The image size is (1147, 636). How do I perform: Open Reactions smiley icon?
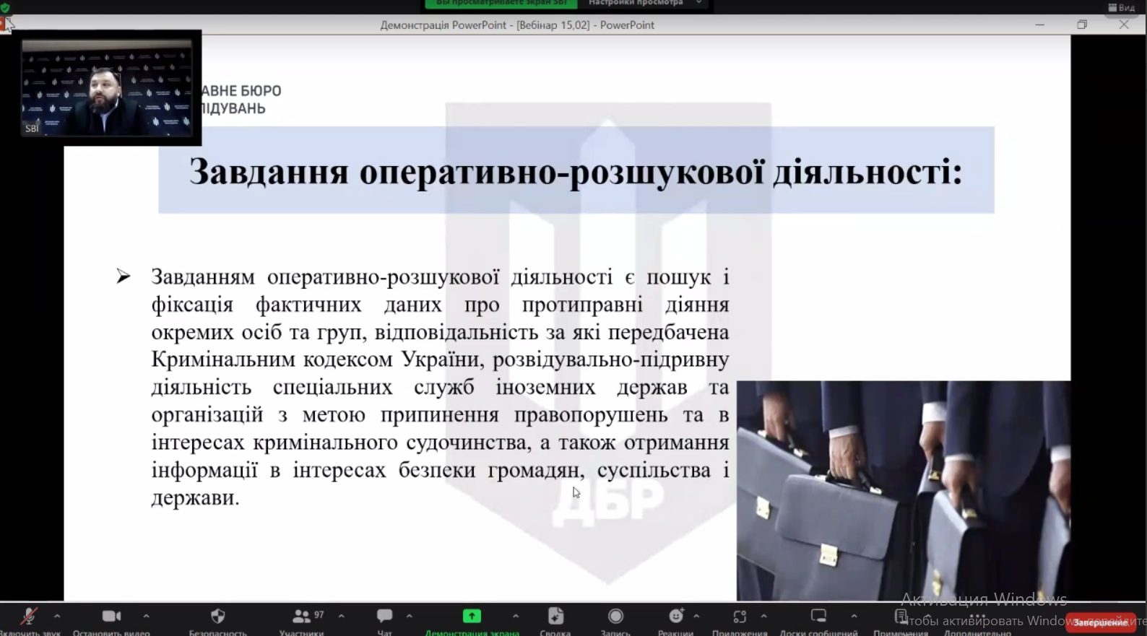(676, 617)
